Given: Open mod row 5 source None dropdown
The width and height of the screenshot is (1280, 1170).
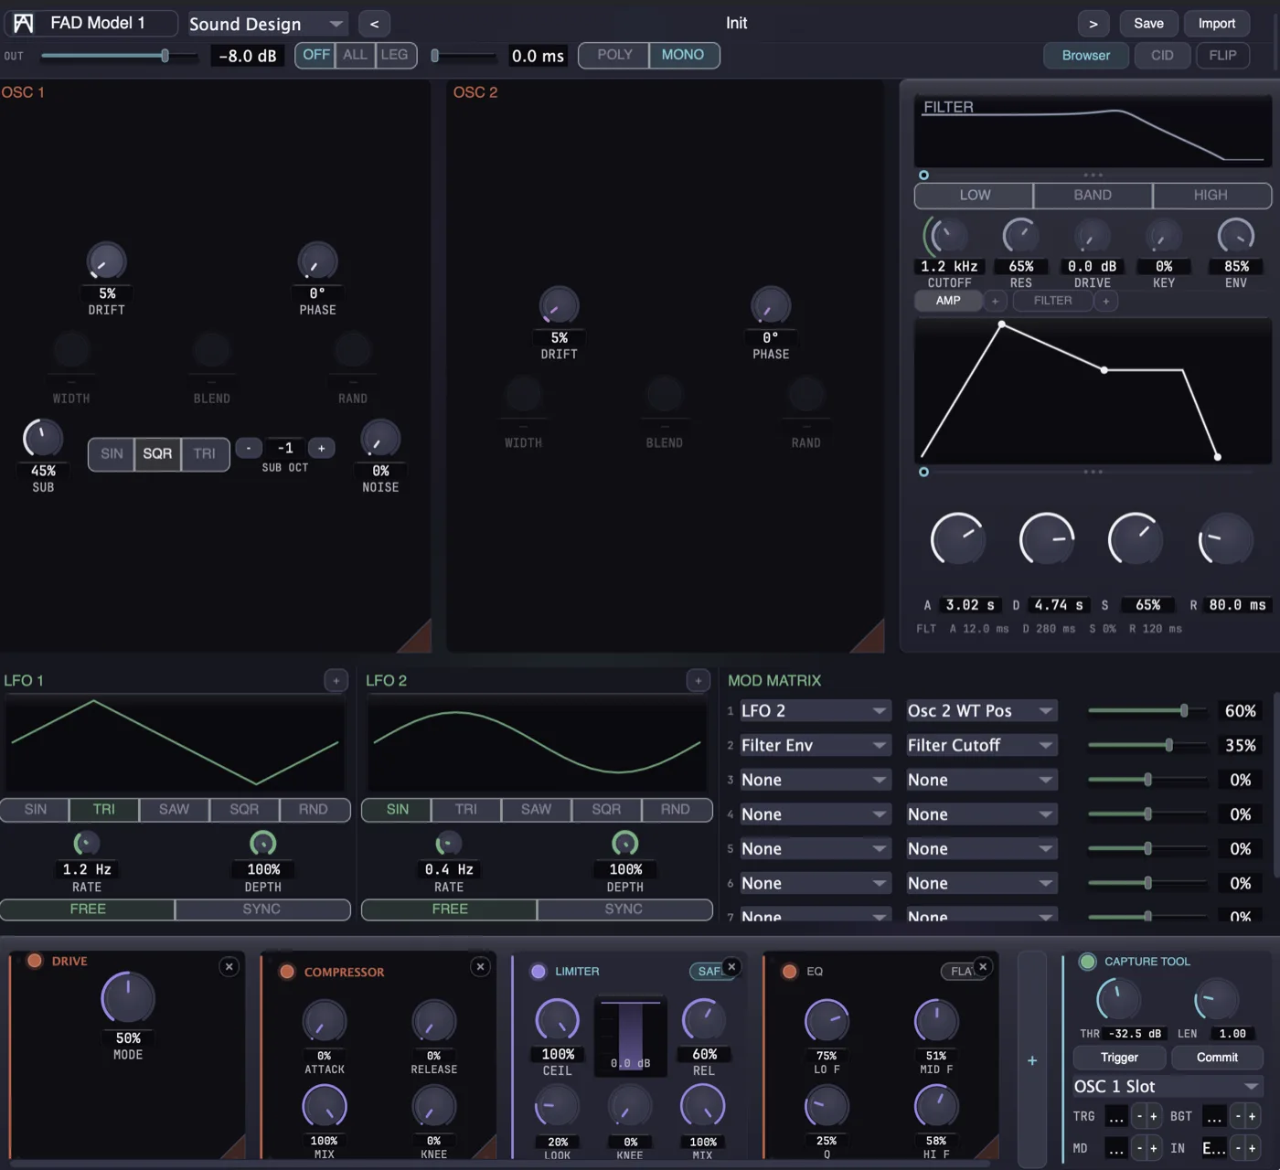Looking at the screenshot, I should pos(815,849).
